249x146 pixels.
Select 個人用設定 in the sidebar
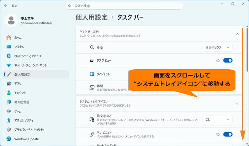(37, 74)
